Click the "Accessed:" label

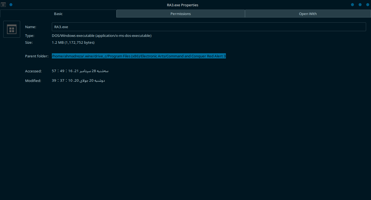[x=33, y=71]
